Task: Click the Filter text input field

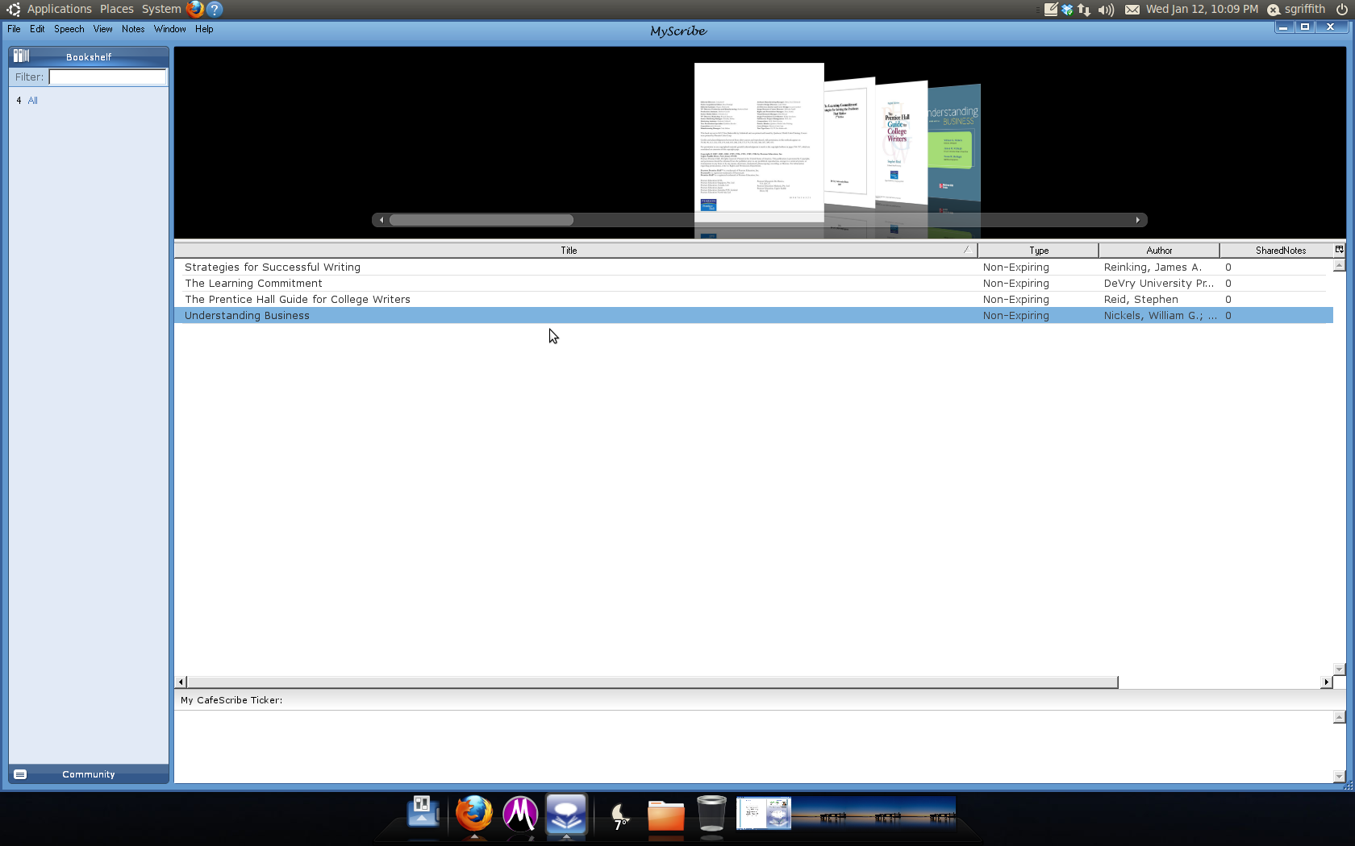Action: coord(107,77)
